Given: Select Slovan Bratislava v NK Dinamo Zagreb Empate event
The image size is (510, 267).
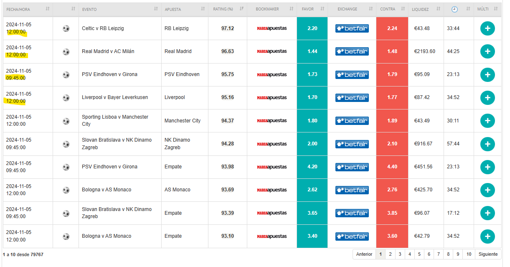Looking at the screenshot, I should 117,213.
